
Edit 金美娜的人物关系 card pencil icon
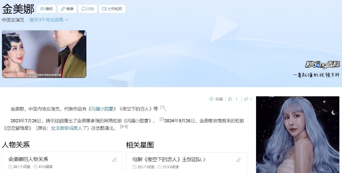coord(114,160)
